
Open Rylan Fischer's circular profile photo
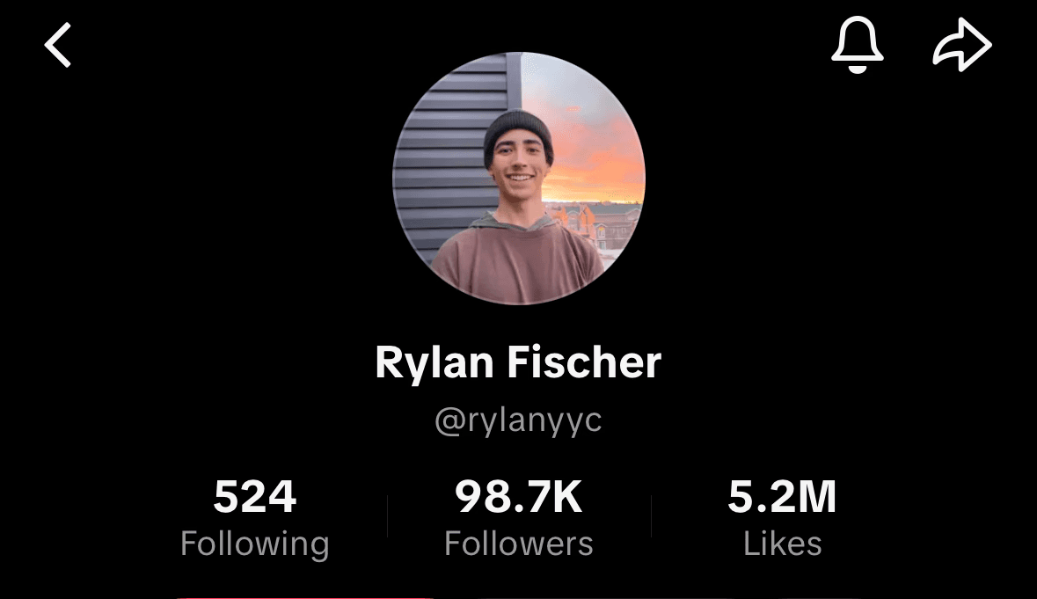coord(519,179)
